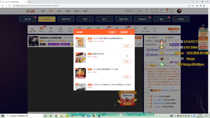
Task: Open user avatar in Douyu header
Action: (x=179, y=11)
